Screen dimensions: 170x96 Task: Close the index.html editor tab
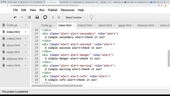[74, 26]
